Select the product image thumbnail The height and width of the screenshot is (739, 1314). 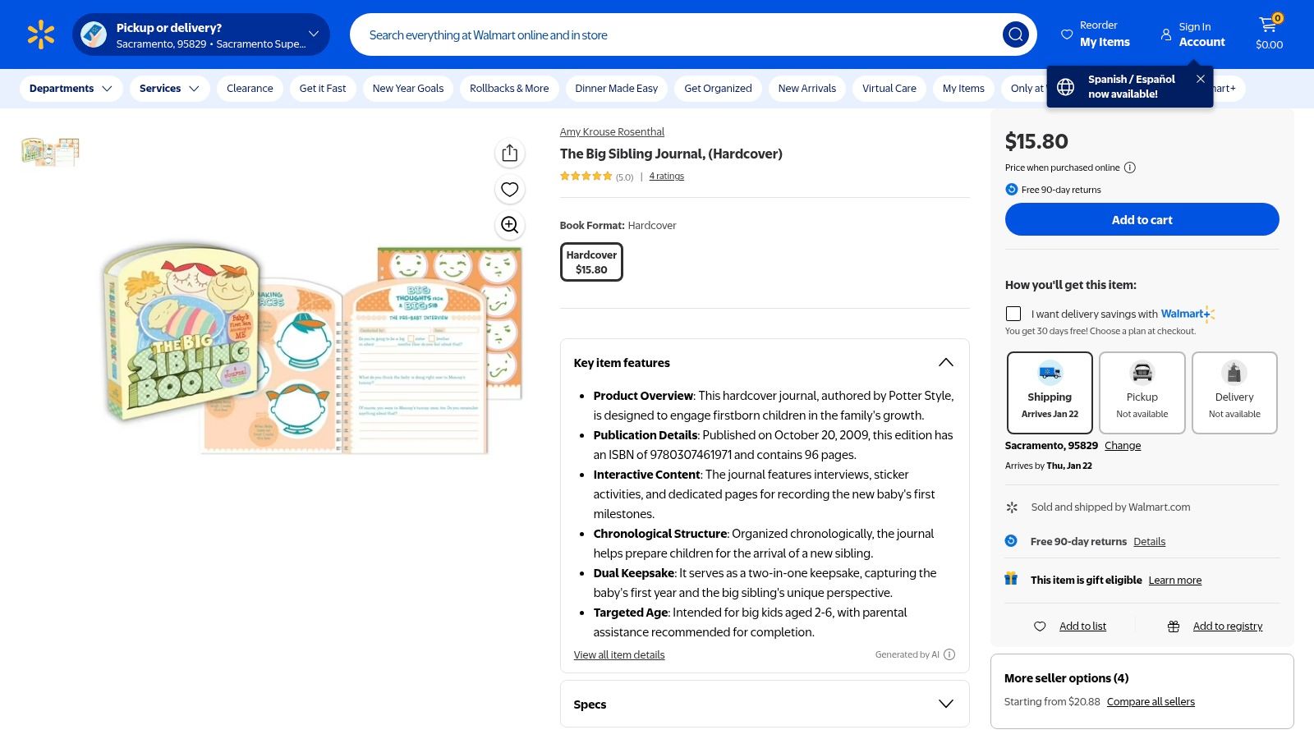coord(50,152)
